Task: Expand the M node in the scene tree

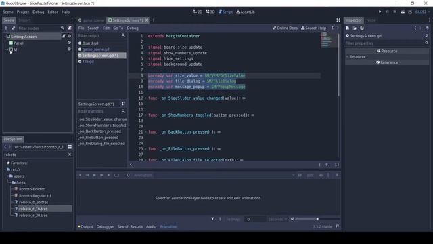Action: pos(7,49)
